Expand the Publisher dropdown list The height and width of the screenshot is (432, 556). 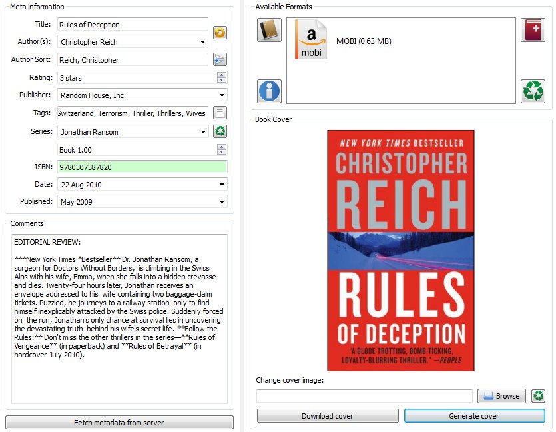click(222, 95)
